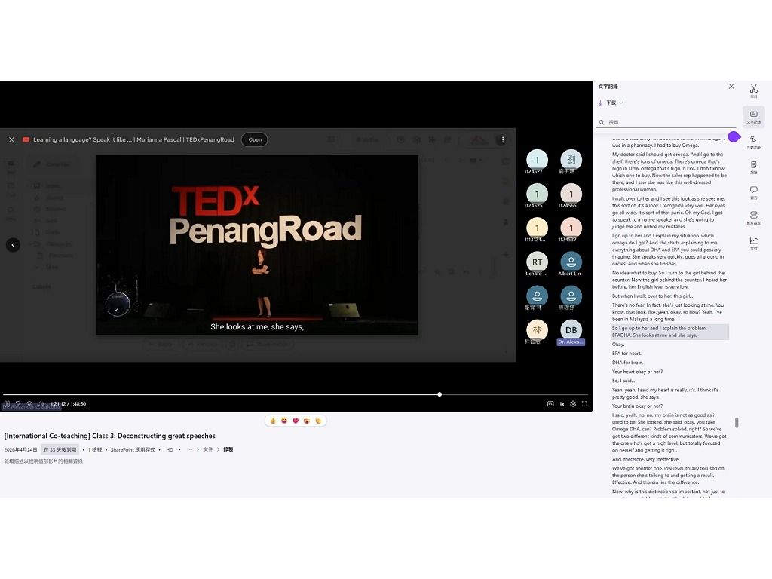Pause the recording playback
This screenshot has width=772, height=579.
pyautogui.click(x=7, y=404)
